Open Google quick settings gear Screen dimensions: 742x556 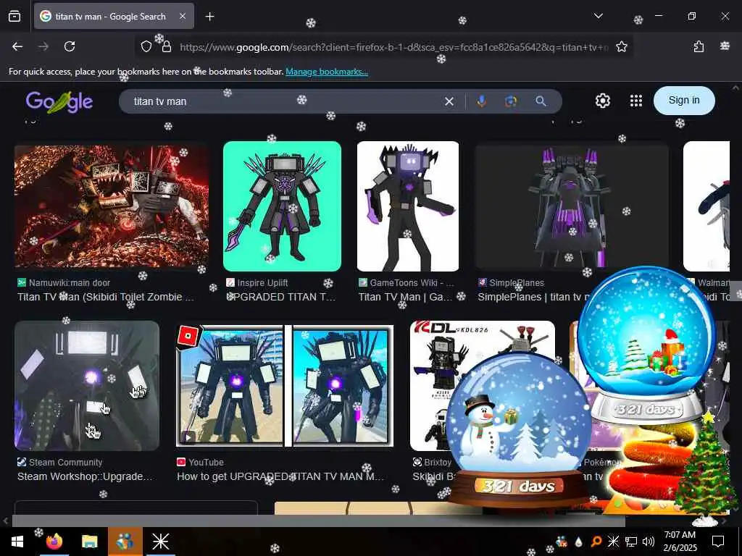coord(602,101)
